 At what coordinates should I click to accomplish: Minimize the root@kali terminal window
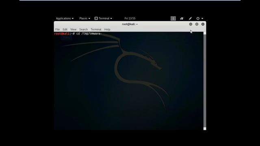click(x=191, y=24)
